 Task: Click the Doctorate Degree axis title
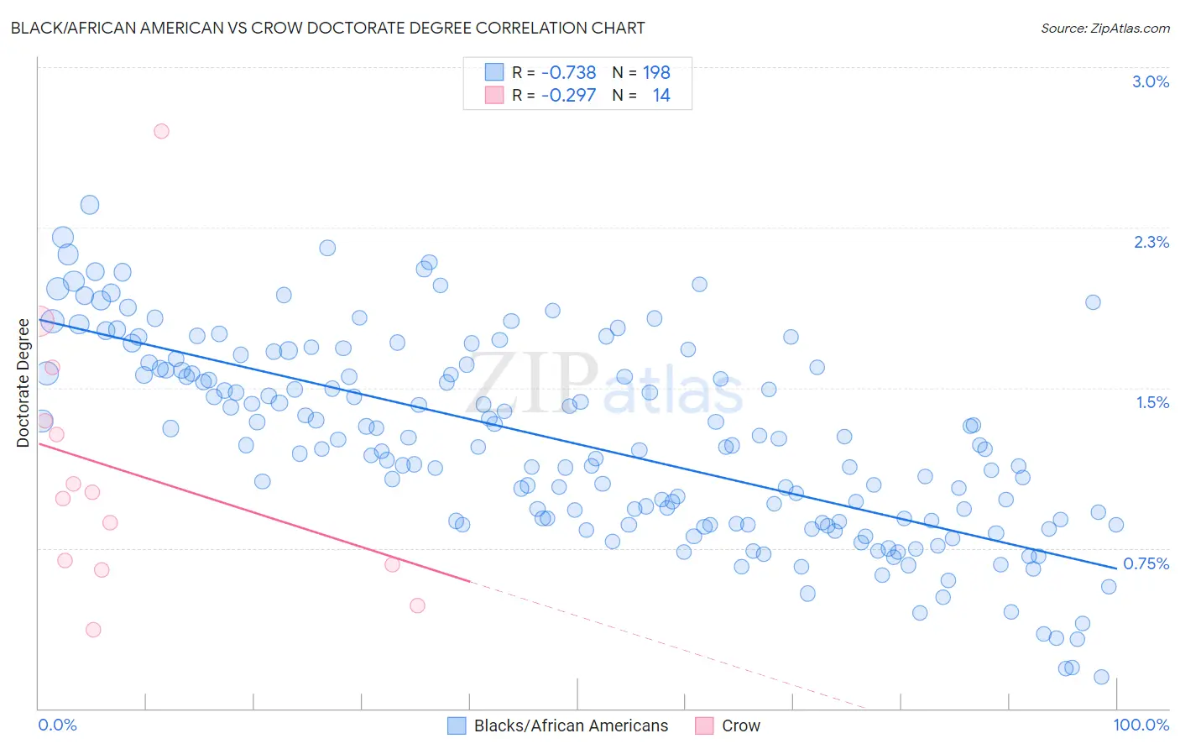coord(23,383)
